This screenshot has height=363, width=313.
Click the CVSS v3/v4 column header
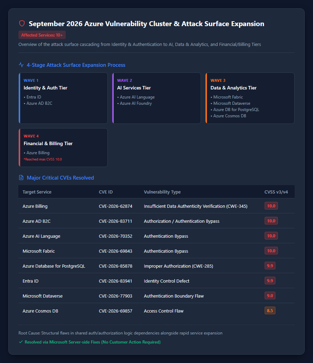(x=276, y=192)
